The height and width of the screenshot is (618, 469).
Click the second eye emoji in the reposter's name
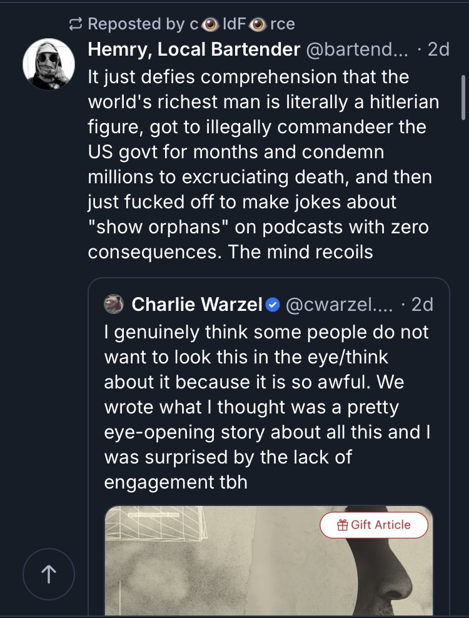click(x=258, y=24)
